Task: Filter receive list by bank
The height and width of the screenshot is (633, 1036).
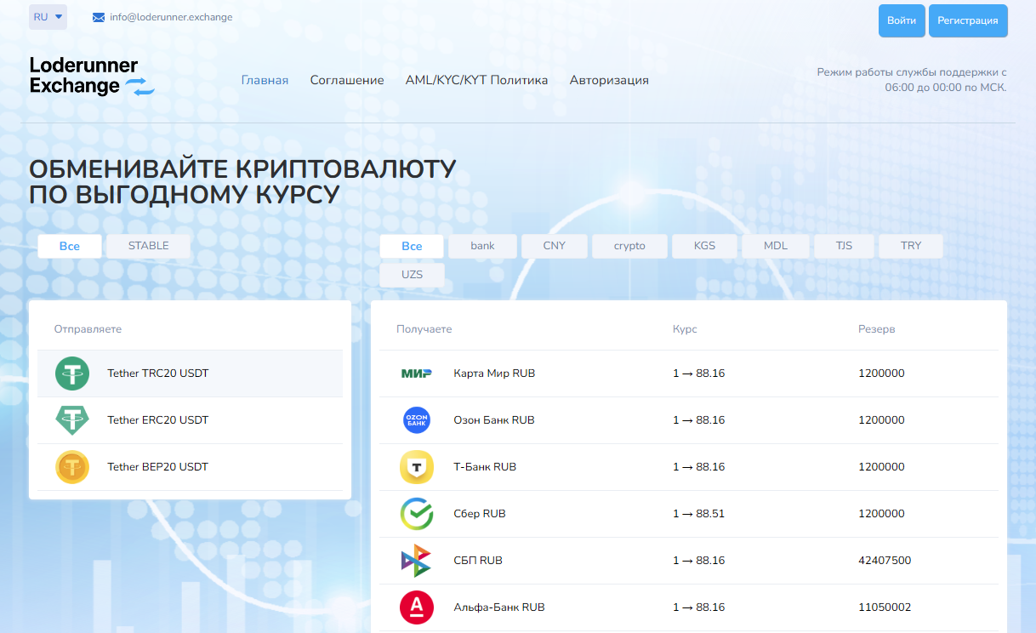Action: (x=483, y=246)
